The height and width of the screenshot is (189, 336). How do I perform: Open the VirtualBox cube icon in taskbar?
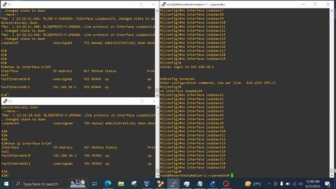coord(147,184)
